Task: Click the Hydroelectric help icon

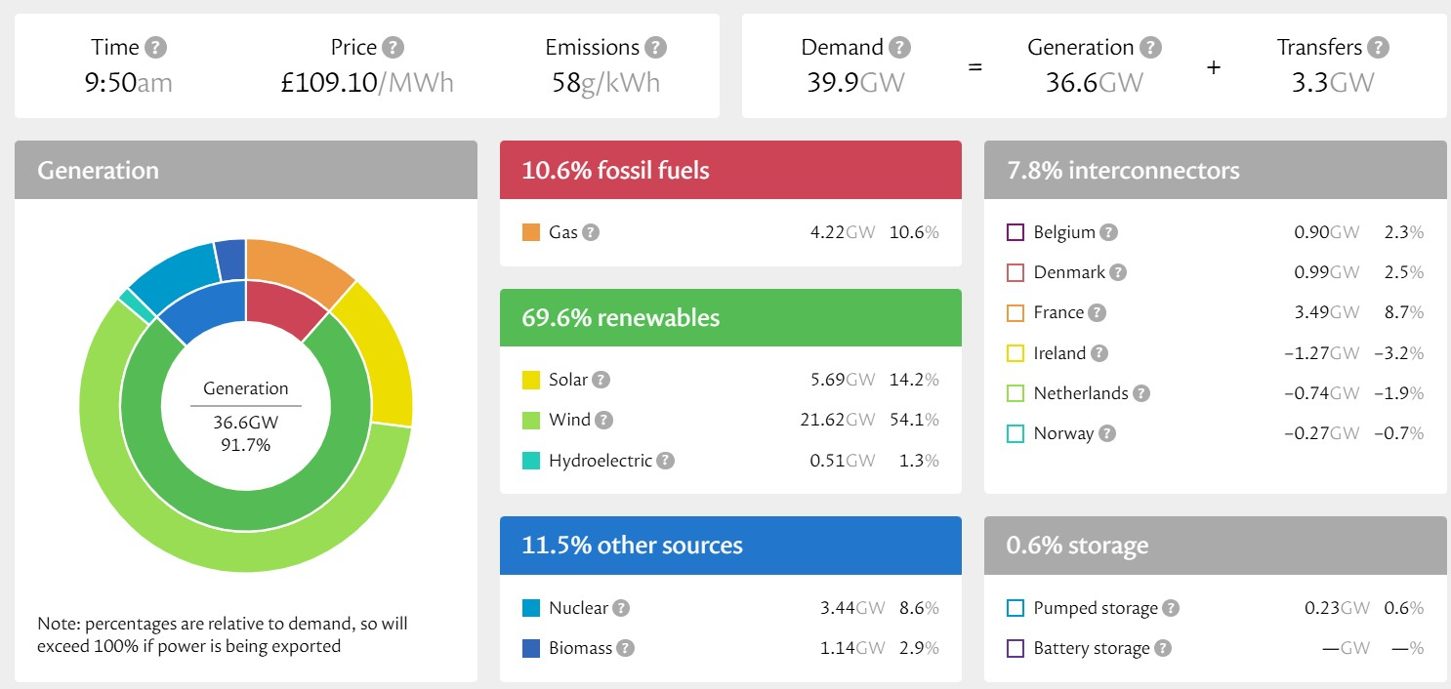Action: point(665,461)
